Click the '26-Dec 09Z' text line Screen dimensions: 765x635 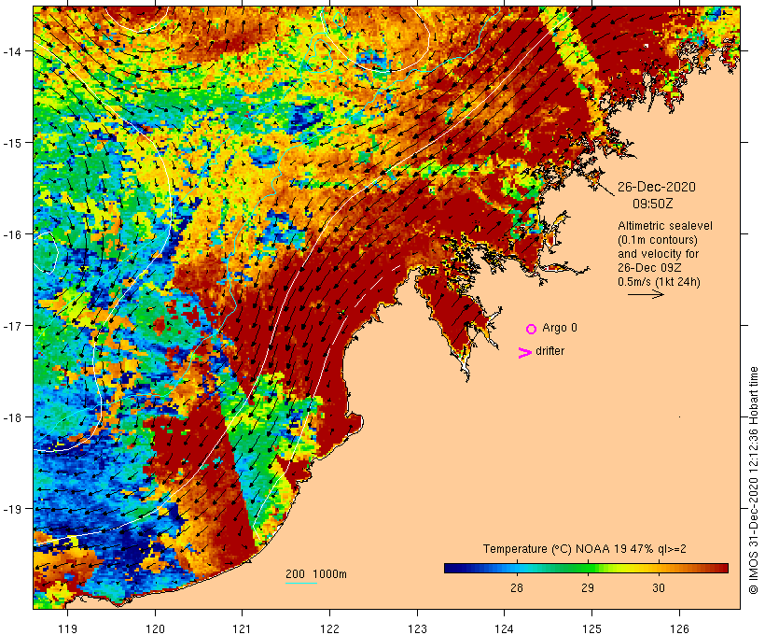tap(649, 268)
